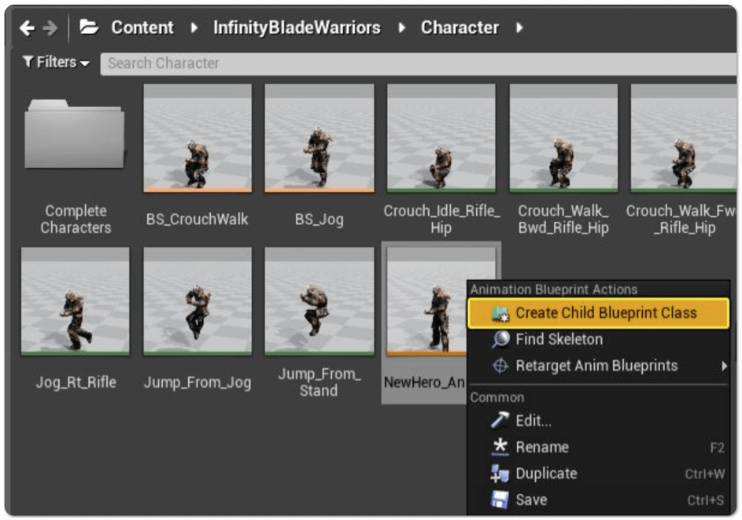
Task: Click the Find Skeleton magnifier icon
Action: point(500,339)
